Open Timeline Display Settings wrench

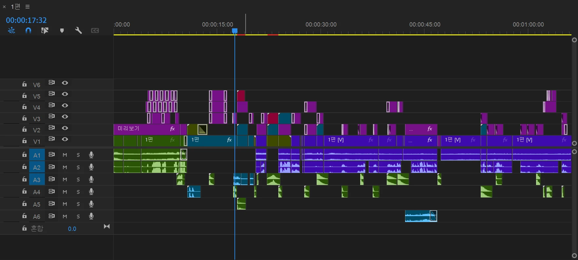[x=78, y=30]
